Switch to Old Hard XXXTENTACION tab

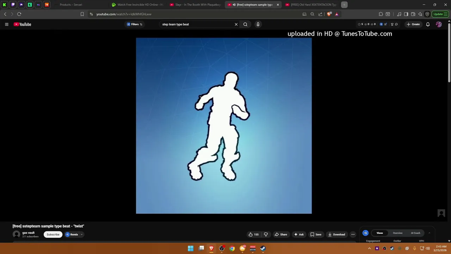pos(311,5)
